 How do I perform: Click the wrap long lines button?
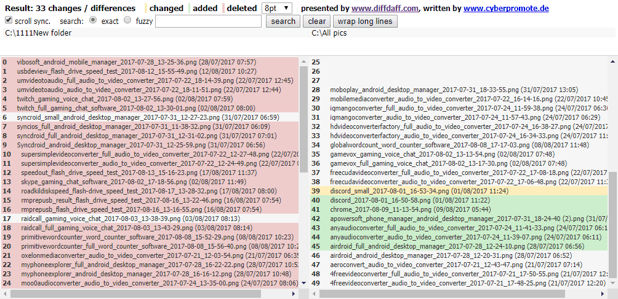tap(365, 21)
